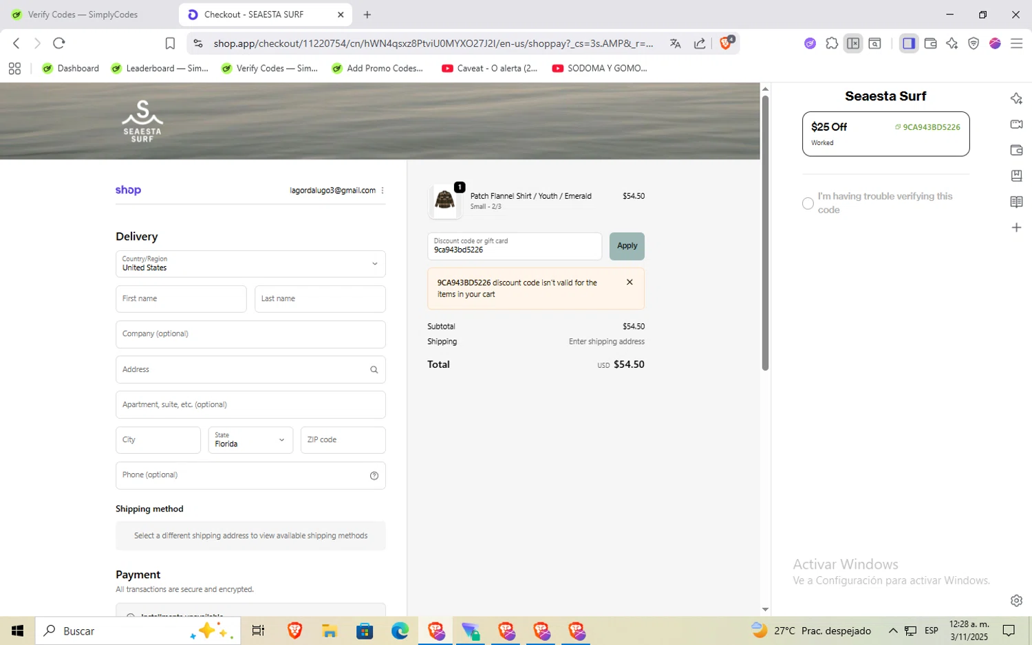Copy the 9CA943BD5226 code from sidebar
1032x645 pixels.
(927, 127)
